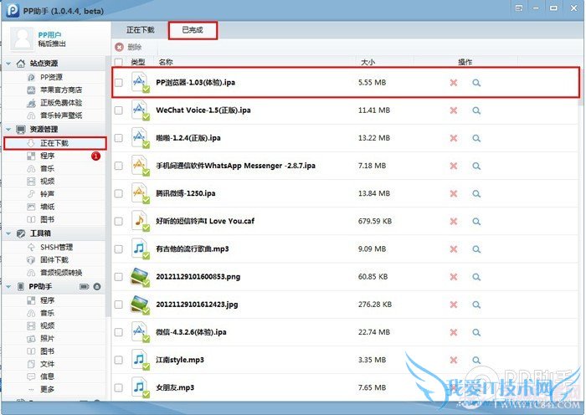Locate the 女朋友.mp3 file with its magnifier
The height and width of the screenshot is (415, 586).
tap(476, 387)
